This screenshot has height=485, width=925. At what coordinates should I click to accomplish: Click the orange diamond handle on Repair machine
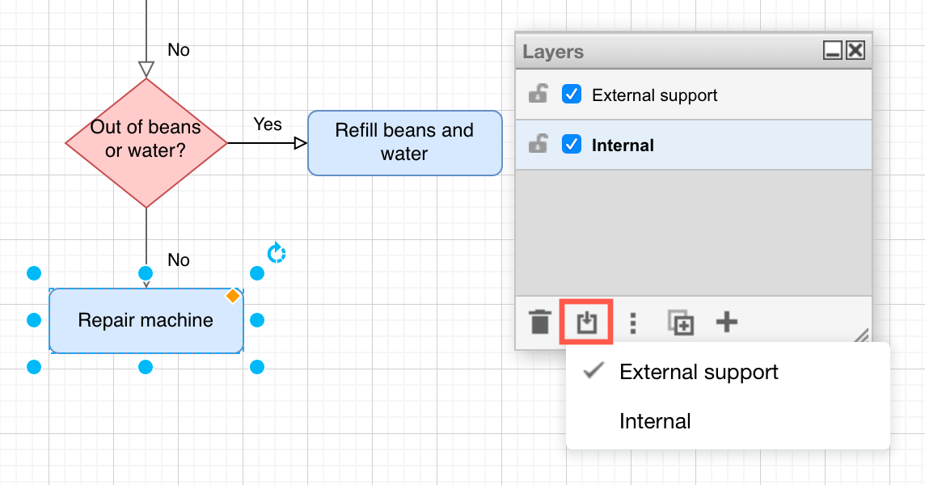point(233,296)
